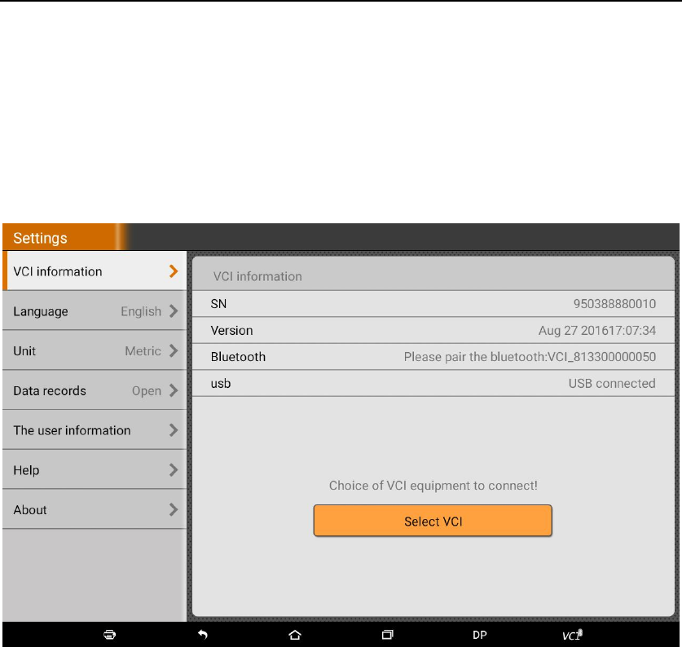Click the Metric value in Unit row
The width and height of the screenshot is (682, 647).
click(143, 350)
